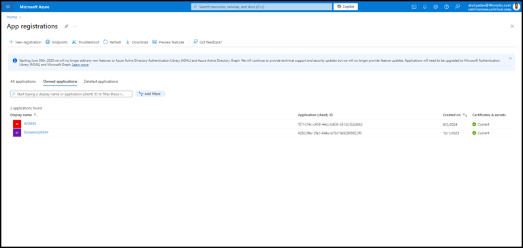The image size is (523, 248).
Task: Click the Dynamics365AY client ID value
Action: 330,132
